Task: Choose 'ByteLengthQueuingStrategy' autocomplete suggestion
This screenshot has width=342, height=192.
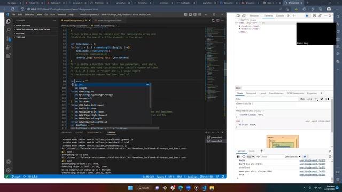Action: [95, 95]
